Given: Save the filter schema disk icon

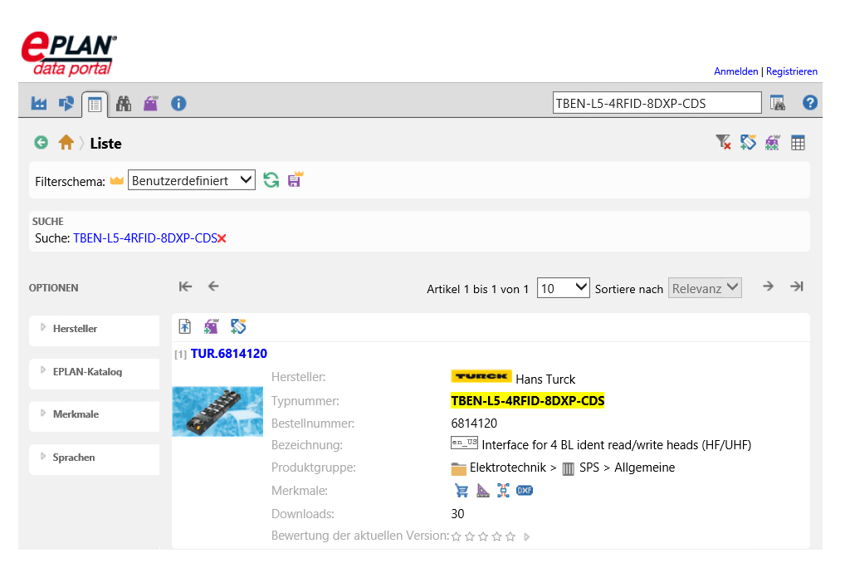Looking at the screenshot, I should (296, 179).
